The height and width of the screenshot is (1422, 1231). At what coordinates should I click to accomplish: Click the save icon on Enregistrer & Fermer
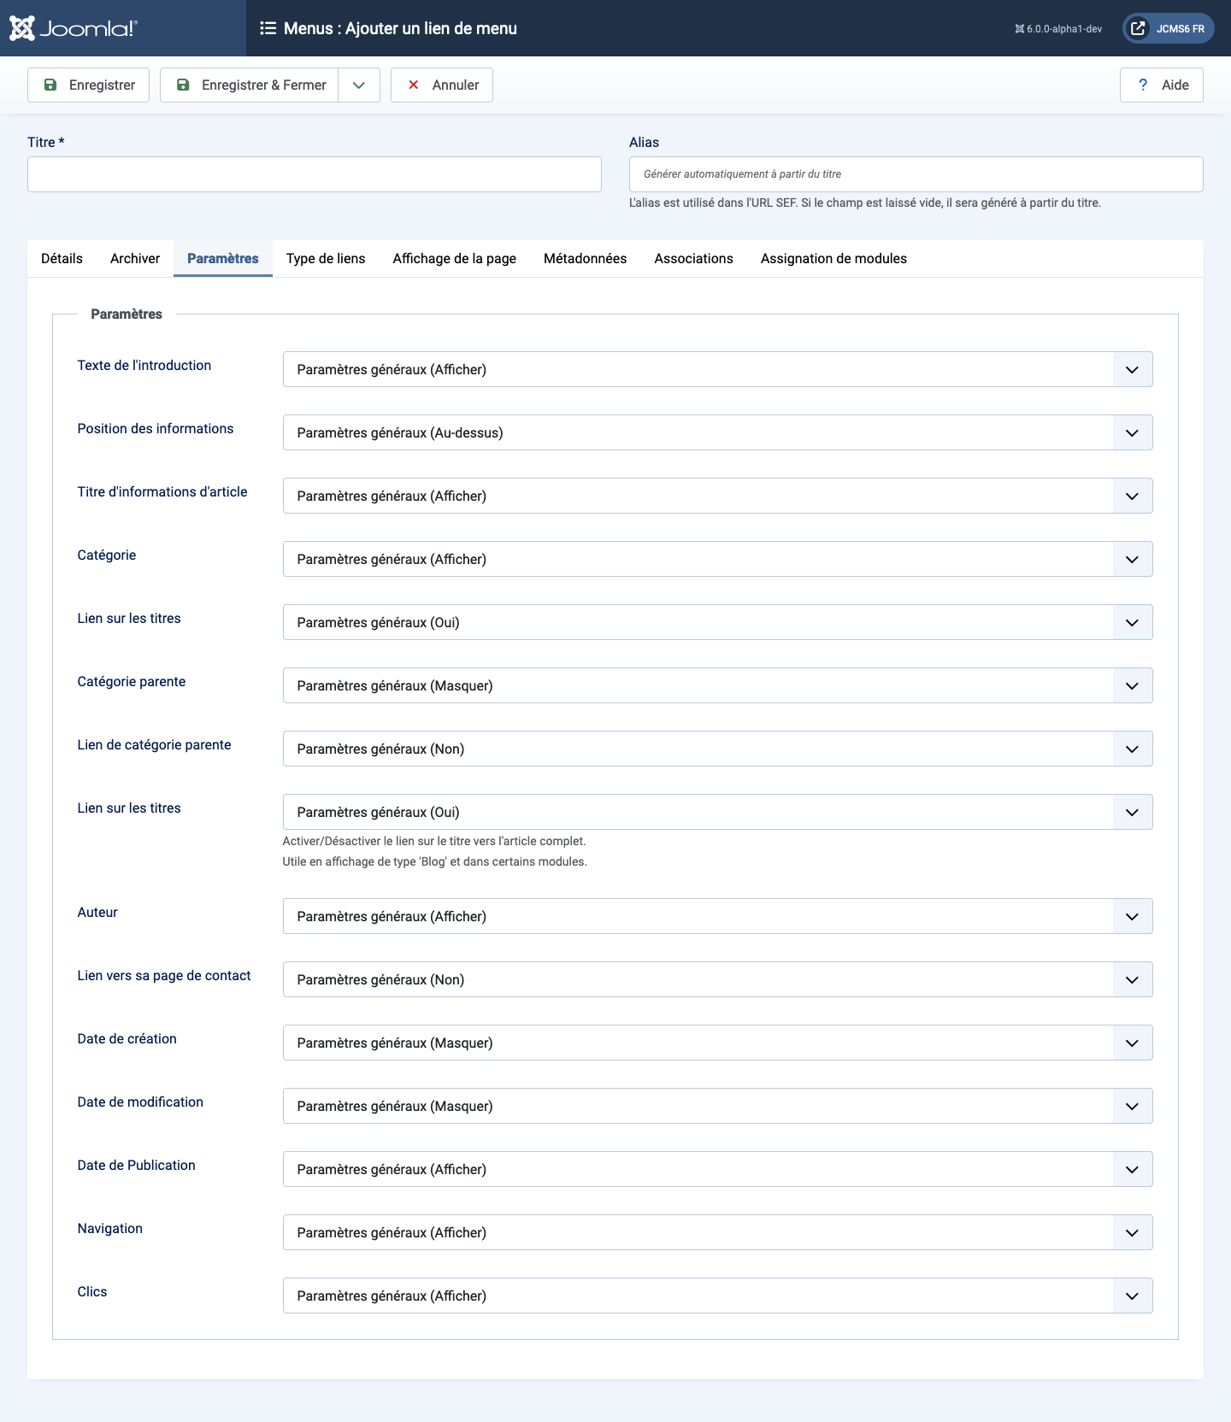click(x=183, y=85)
